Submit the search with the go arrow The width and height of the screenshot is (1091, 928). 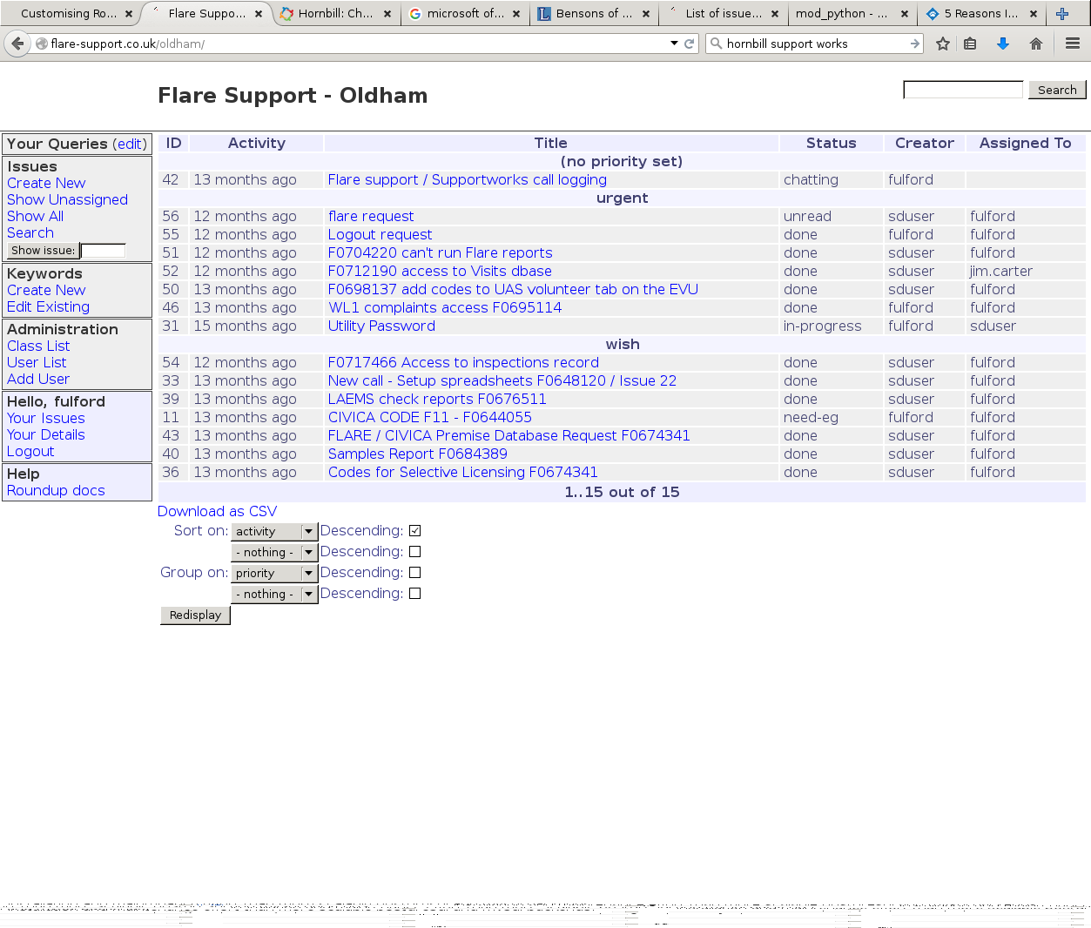click(914, 44)
